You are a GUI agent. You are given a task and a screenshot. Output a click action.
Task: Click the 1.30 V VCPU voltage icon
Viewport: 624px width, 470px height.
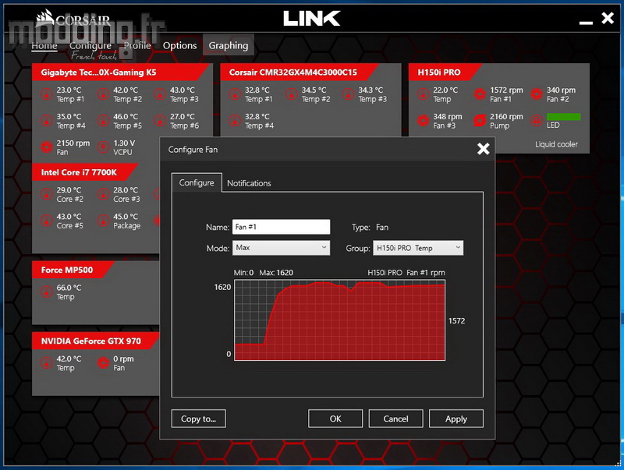104,147
